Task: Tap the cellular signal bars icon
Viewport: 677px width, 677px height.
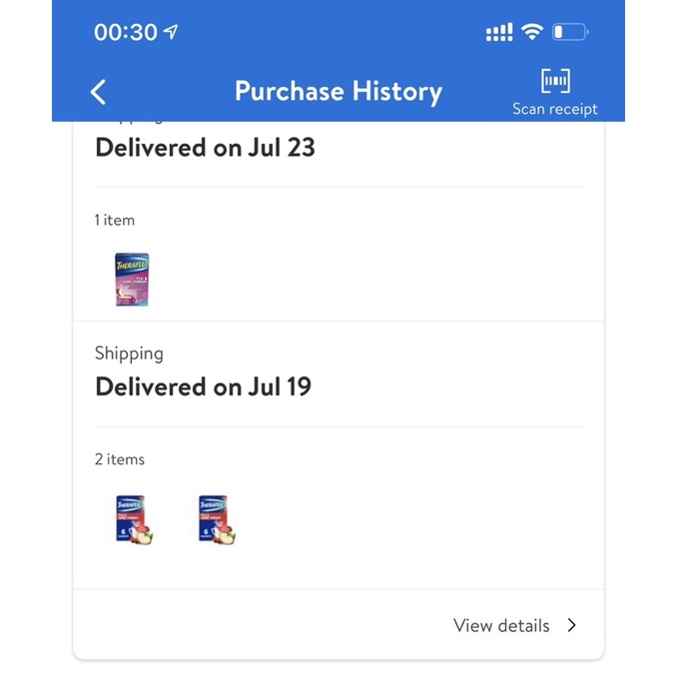Action: [498, 33]
